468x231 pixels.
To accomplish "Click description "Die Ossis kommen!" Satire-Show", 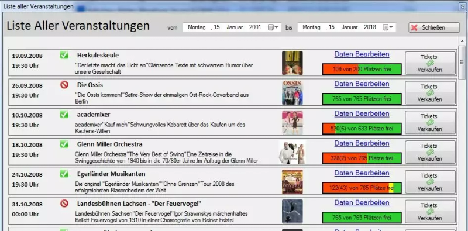I will (x=162, y=98).
